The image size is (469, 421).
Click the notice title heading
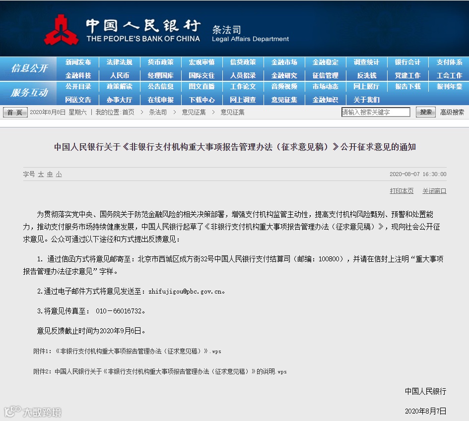click(x=235, y=147)
